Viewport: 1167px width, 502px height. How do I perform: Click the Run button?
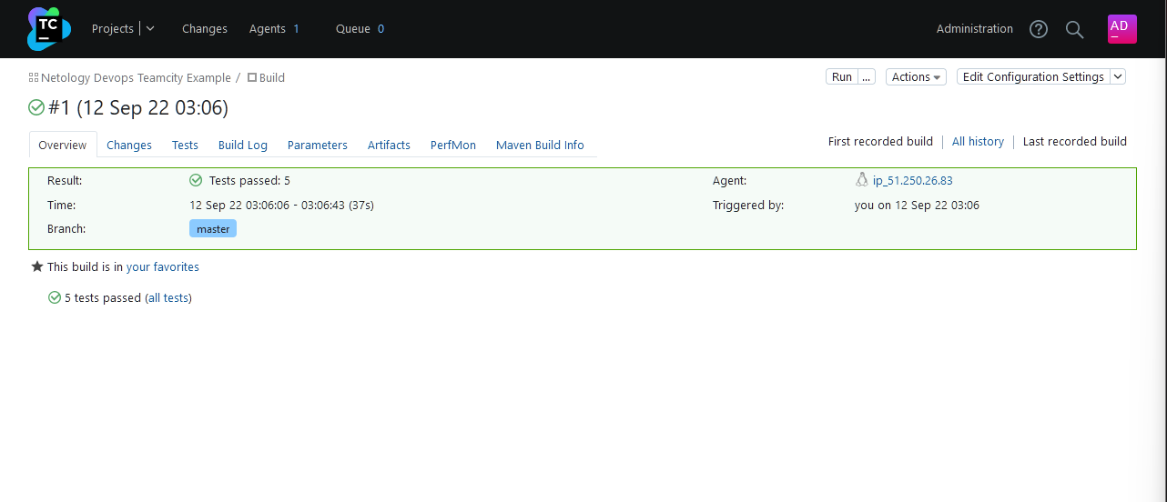(841, 77)
